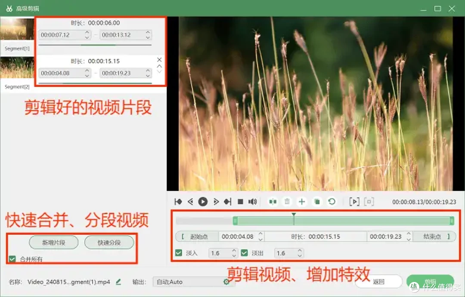Decrease Segment[1] end time 00:00:13.12

pos(148,37)
